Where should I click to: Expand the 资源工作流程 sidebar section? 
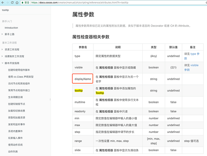(2, 49)
